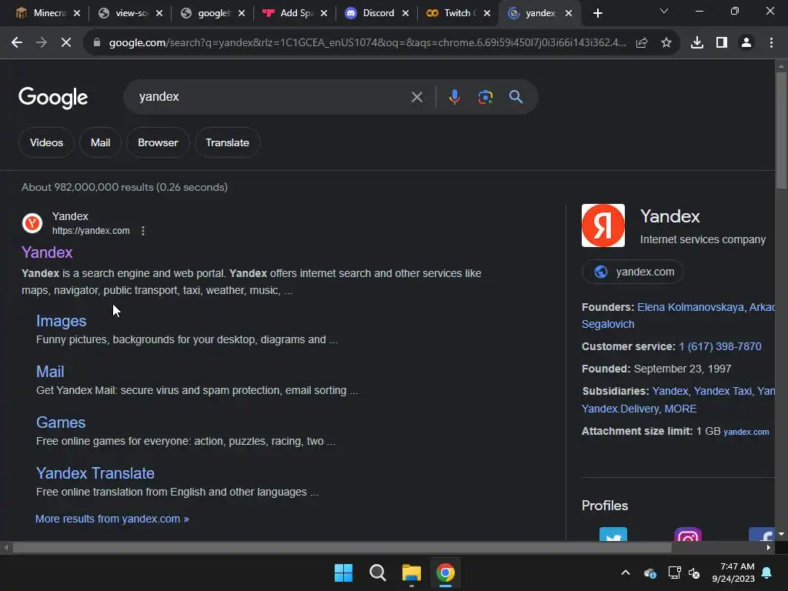Open the Images sitelink
This screenshot has width=788, height=591.
(x=62, y=321)
